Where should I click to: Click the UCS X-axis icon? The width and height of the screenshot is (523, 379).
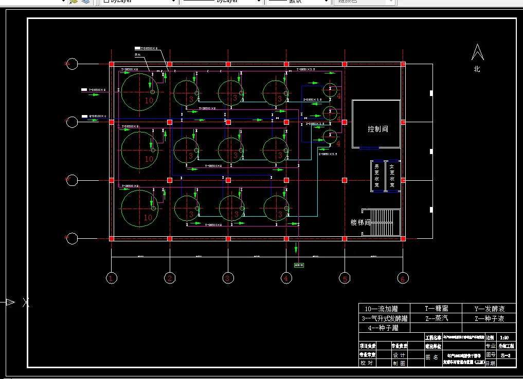tap(26, 302)
